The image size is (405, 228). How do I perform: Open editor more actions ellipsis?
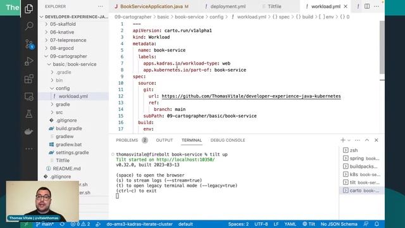coord(377,6)
